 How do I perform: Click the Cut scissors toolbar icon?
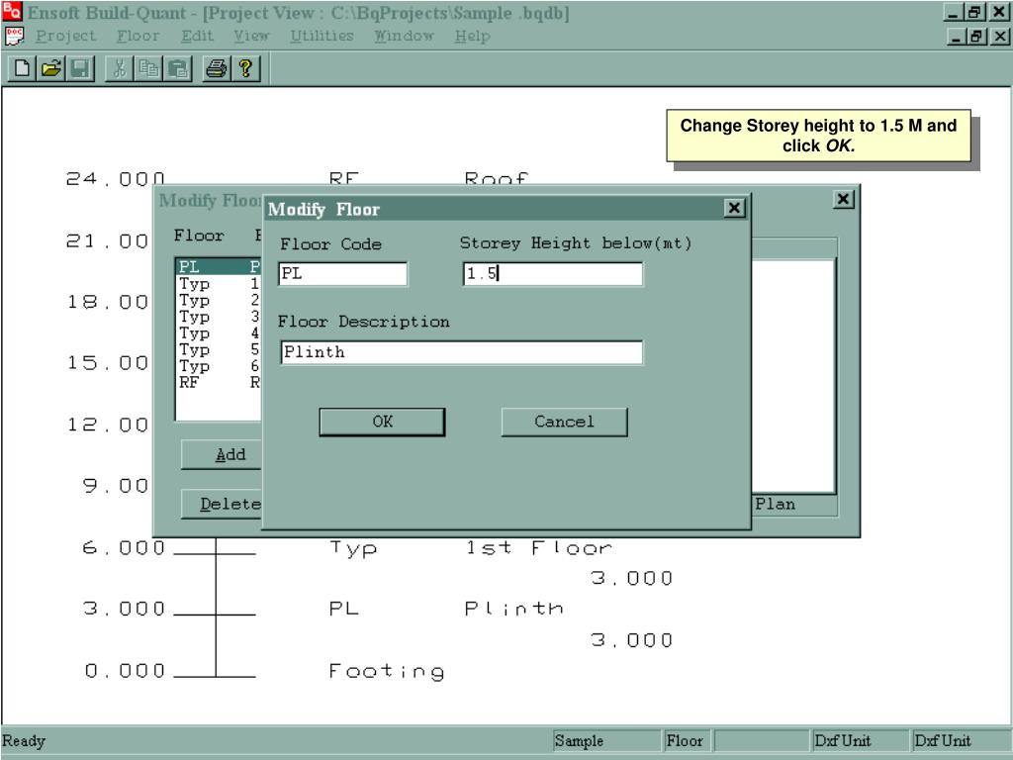click(x=120, y=68)
